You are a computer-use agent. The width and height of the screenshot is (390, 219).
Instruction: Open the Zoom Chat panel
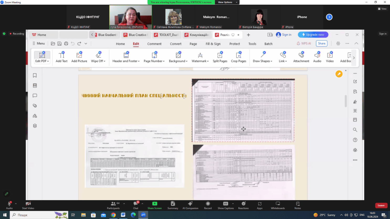(x=136, y=205)
